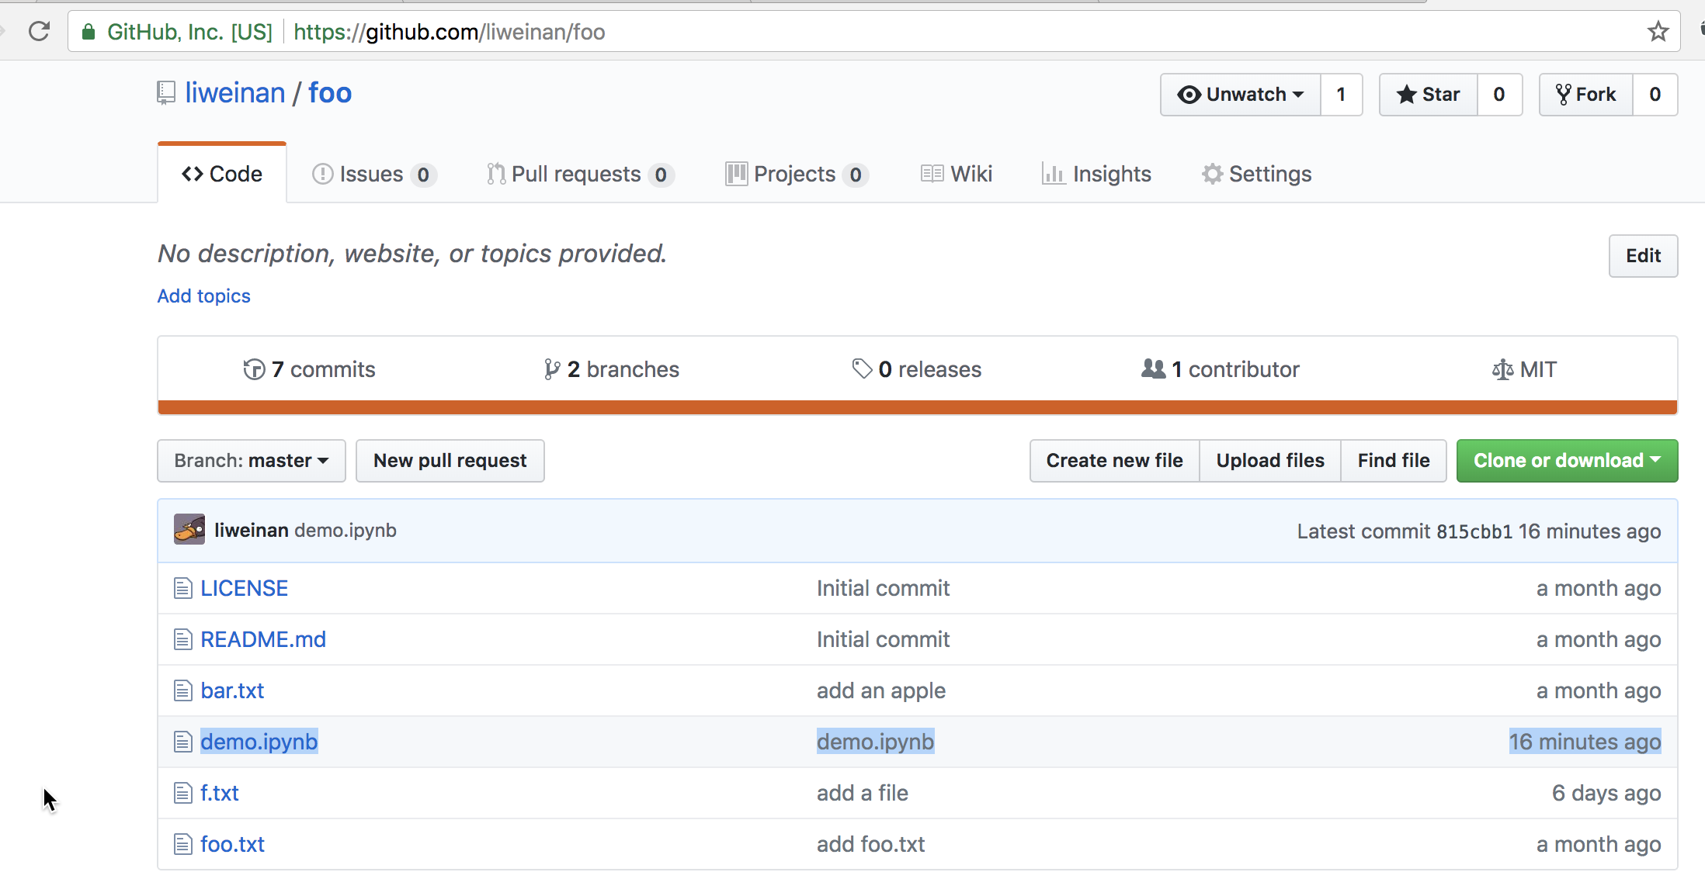Open Clone or download dropdown

[1566, 461]
